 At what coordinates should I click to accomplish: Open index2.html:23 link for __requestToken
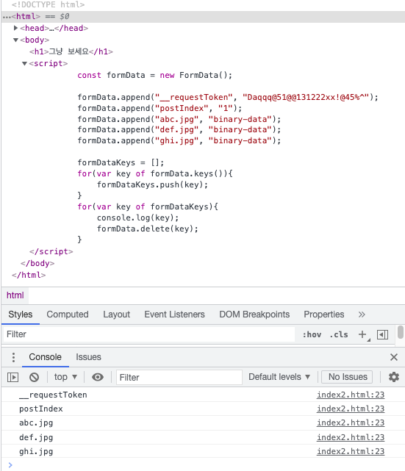(351, 395)
